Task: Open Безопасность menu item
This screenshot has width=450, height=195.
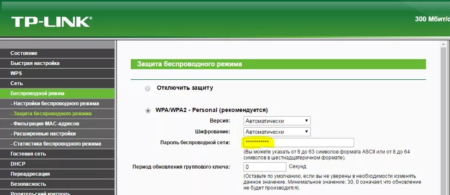Action: tap(57, 184)
